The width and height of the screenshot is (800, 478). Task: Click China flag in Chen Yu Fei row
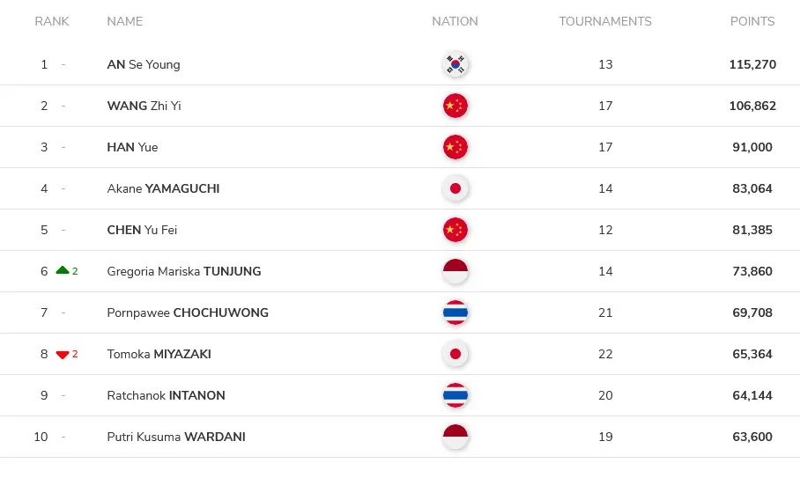click(x=456, y=230)
